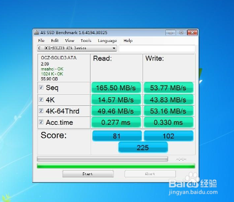Maximize the AS SSD Benchmark window
The image size is (234, 202).
[181, 32]
